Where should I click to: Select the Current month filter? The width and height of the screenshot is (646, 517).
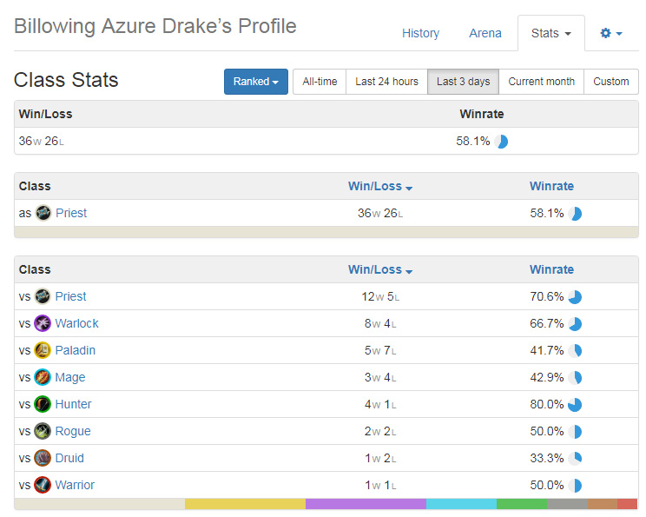pyautogui.click(x=541, y=82)
